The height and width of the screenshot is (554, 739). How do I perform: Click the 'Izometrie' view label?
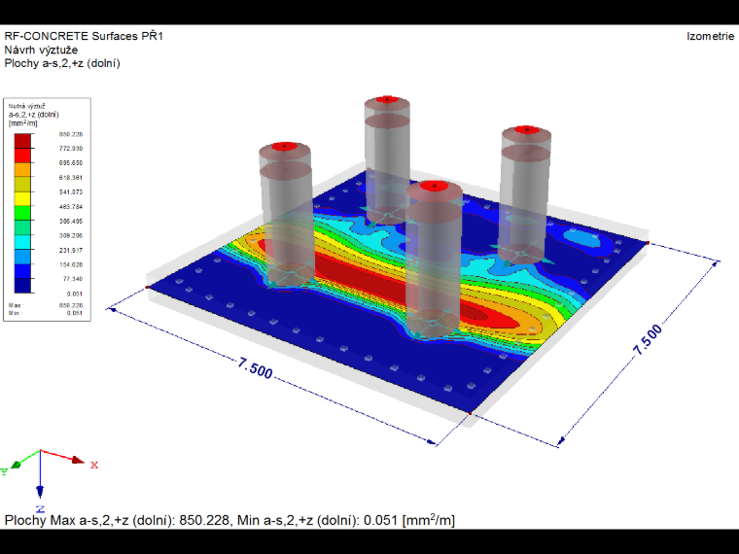coord(710,36)
